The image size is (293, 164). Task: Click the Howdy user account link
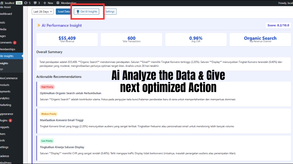285,3
